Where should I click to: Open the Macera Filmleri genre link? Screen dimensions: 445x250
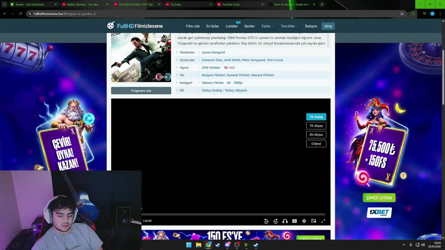point(262,75)
